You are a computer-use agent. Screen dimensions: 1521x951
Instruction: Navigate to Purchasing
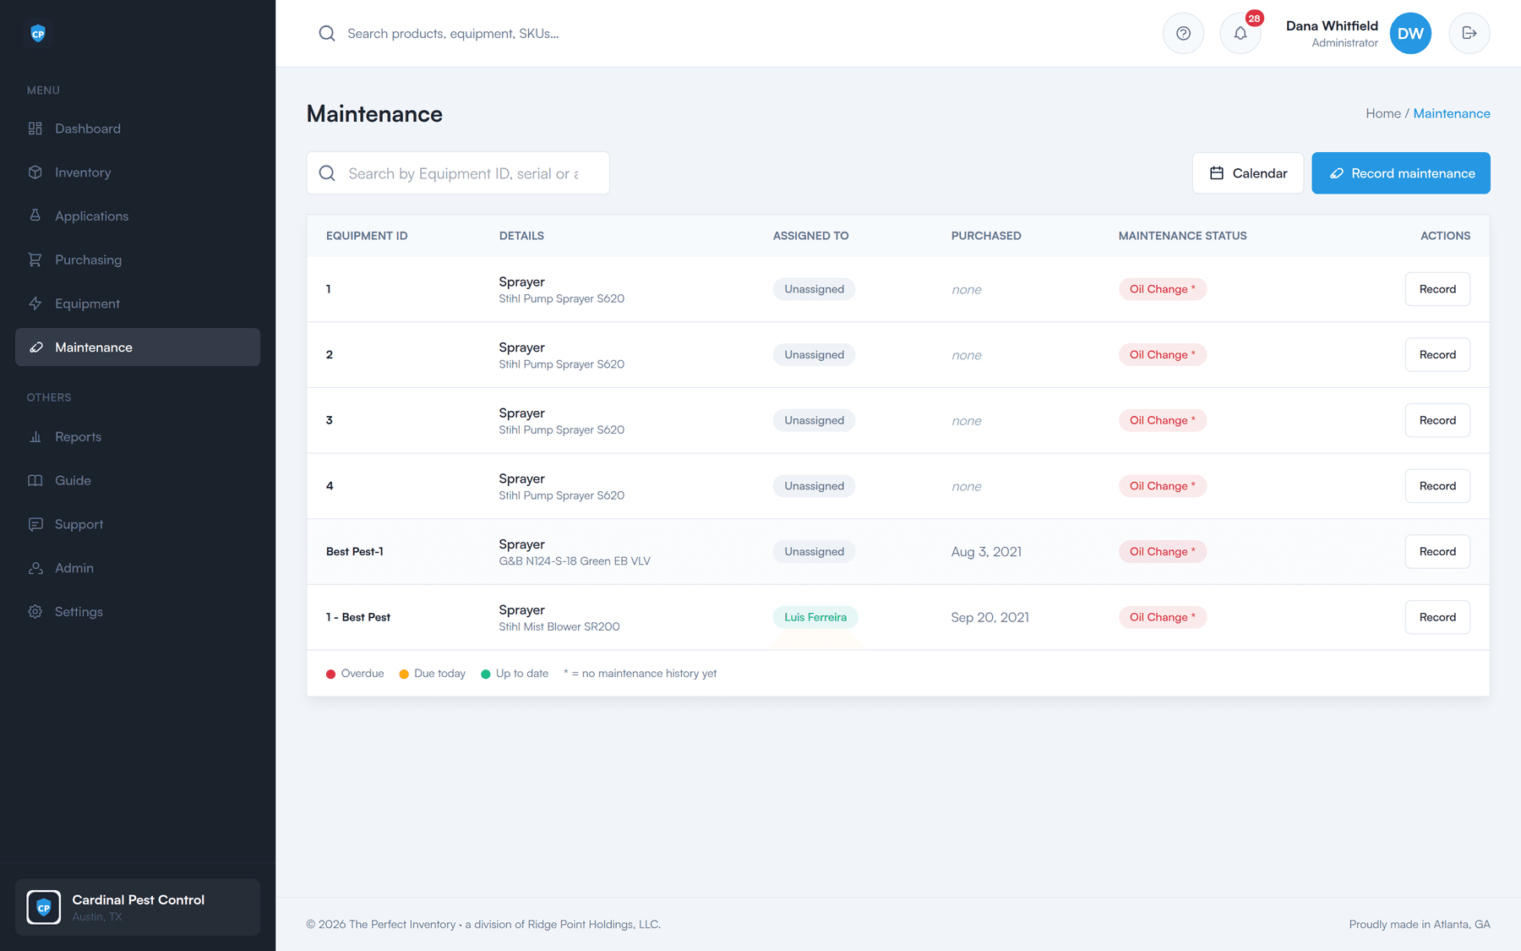(x=138, y=260)
